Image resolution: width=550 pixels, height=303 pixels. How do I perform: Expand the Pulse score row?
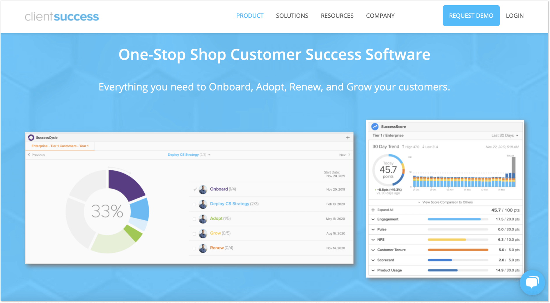point(373,229)
